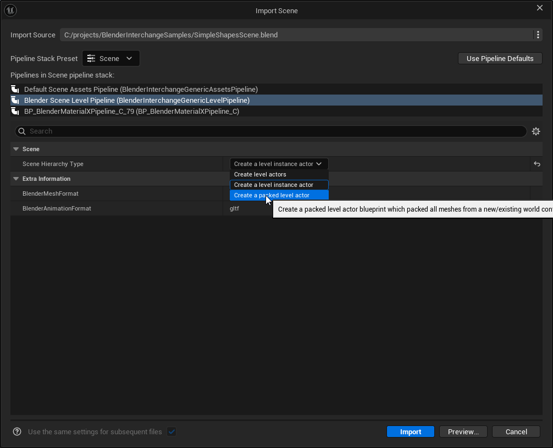Click the Preview... button
This screenshot has height=448, width=553.
(x=463, y=432)
